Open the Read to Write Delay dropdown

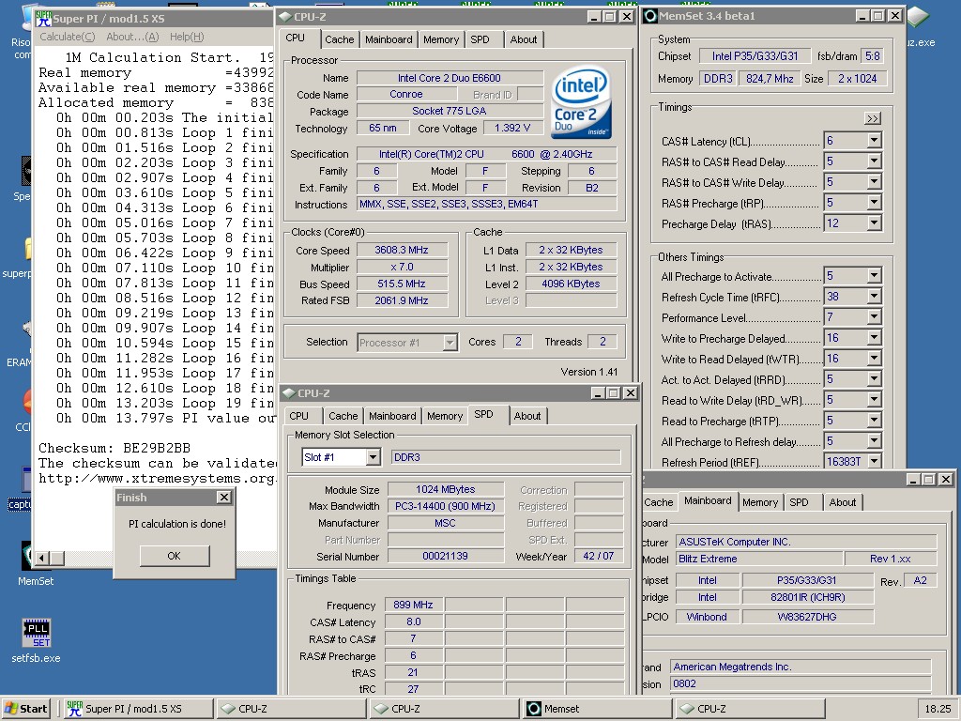(874, 400)
